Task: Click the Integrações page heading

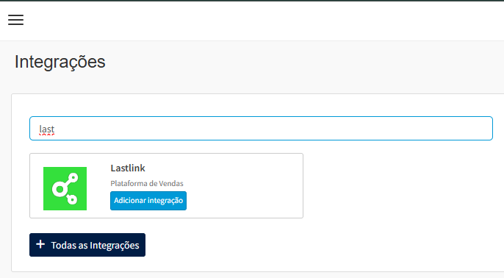Action: (x=60, y=62)
